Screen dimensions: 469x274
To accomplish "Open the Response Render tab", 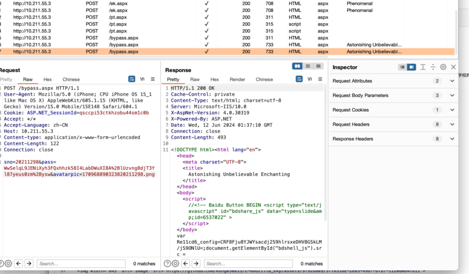I will click(238, 80).
